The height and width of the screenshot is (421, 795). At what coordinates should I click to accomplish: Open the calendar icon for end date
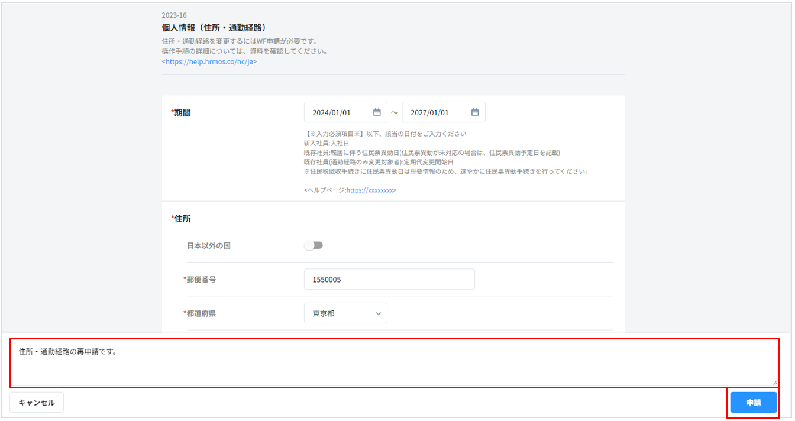475,112
